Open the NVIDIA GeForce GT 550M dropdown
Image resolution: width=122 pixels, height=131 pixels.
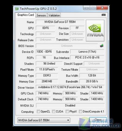pyautogui.click(x=44, y=120)
